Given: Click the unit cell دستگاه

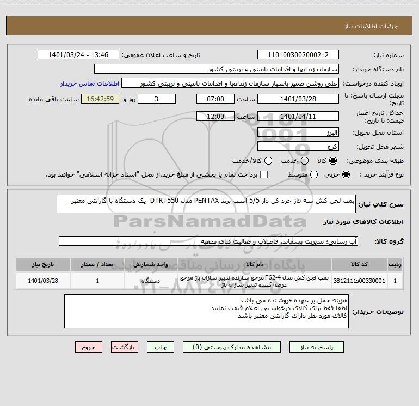Looking at the screenshot, I should click(x=151, y=281).
